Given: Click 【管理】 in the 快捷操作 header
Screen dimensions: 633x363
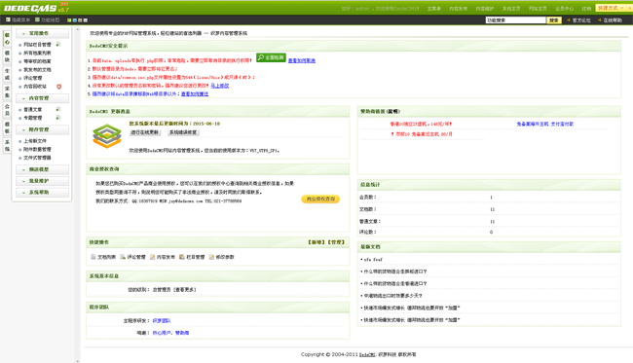Looking at the screenshot, I should (x=335, y=242).
